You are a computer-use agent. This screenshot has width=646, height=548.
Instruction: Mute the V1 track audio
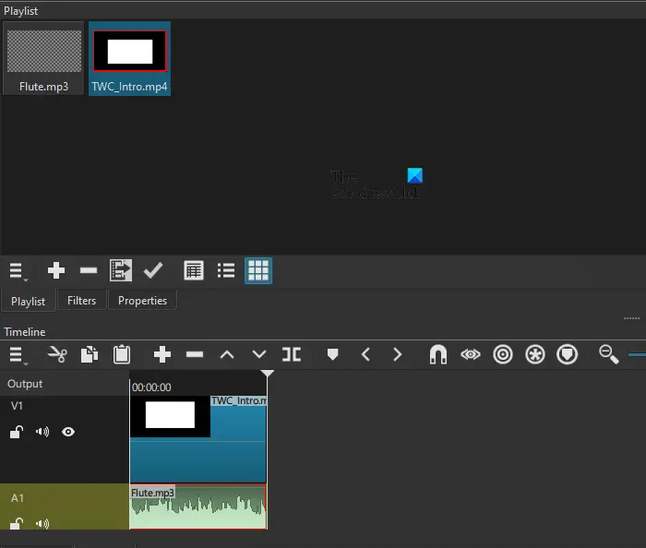[x=42, y=432]
